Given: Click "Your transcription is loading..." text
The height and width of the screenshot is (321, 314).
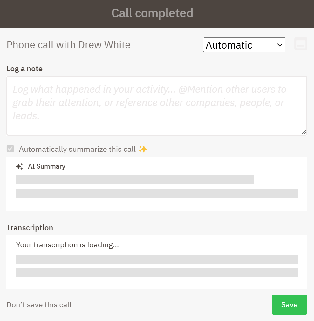Looking at the screenshot, I should pos(67,245).
